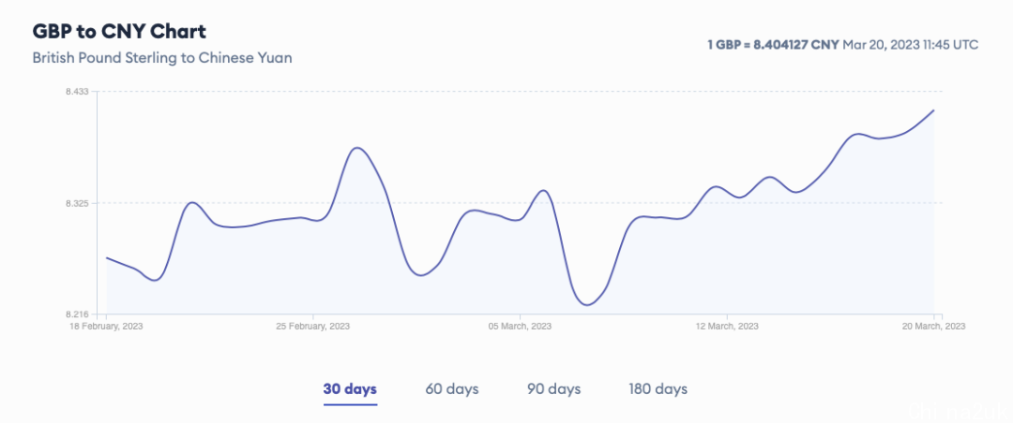The image size is (1013, 423).
Task: Click the line's end point at 20 March
Action: (934, 110)
